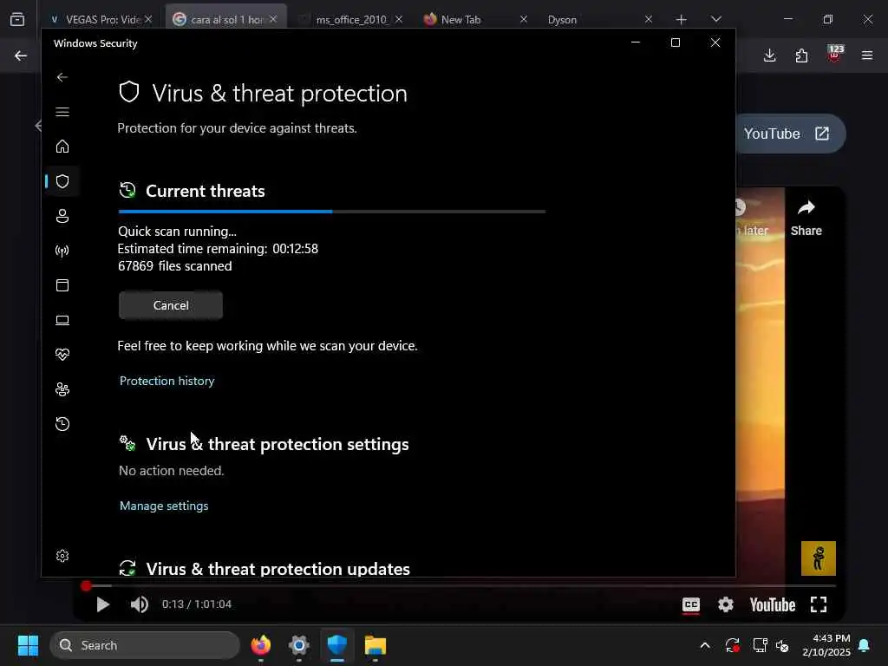Click the network display tray icon

(x=760, y=645)
